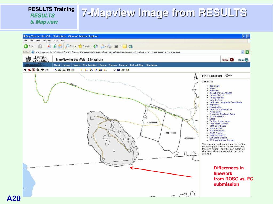Image resolution: width=273 pixels, height=204 pixels.
Task: Open the Tools menu
Action: pyautogui.click(x=56, y=40)
